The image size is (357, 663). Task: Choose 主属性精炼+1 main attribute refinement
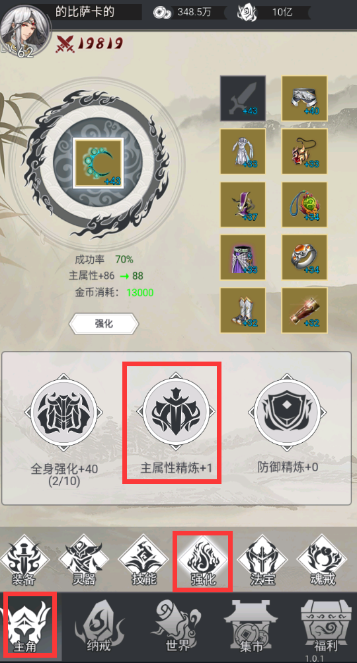[x=176, y=423]
